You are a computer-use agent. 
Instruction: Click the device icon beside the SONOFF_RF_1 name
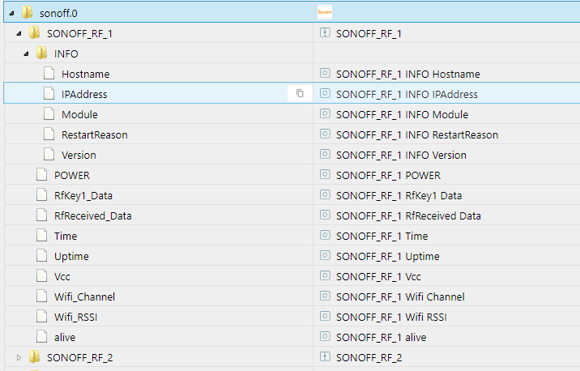coord(325,33)
